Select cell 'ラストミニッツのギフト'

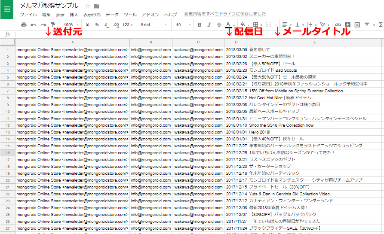(315, 160)
